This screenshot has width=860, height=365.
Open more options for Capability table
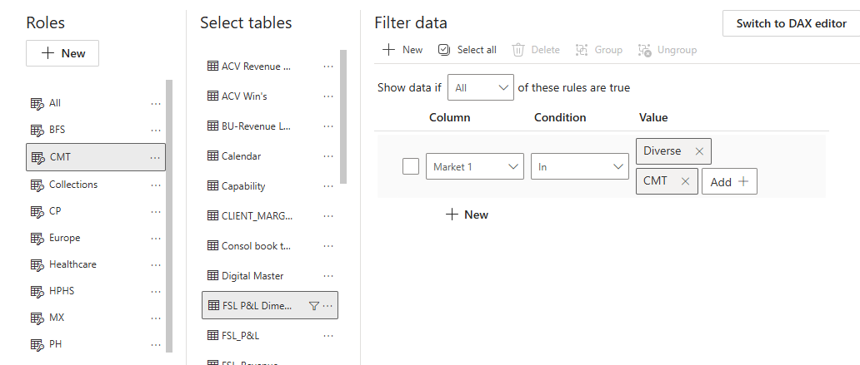(328, 186)
